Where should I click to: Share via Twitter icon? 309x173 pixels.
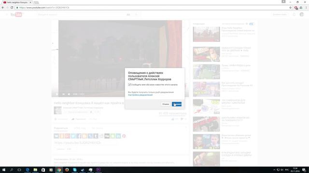tap(73, 136)
